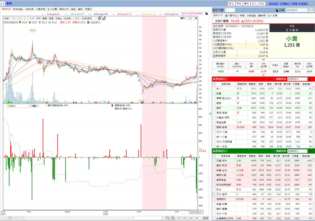
Task: Tick the select-all checkbox in sell table header
Action: 214,156
